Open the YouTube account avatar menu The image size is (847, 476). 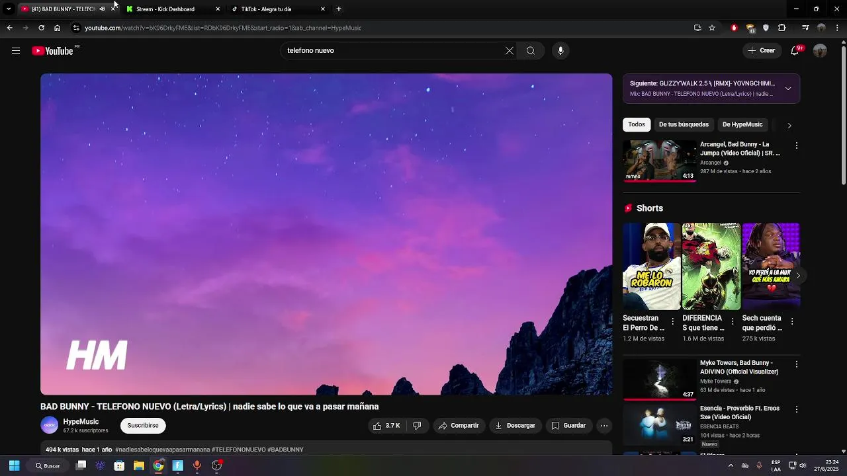820,51
